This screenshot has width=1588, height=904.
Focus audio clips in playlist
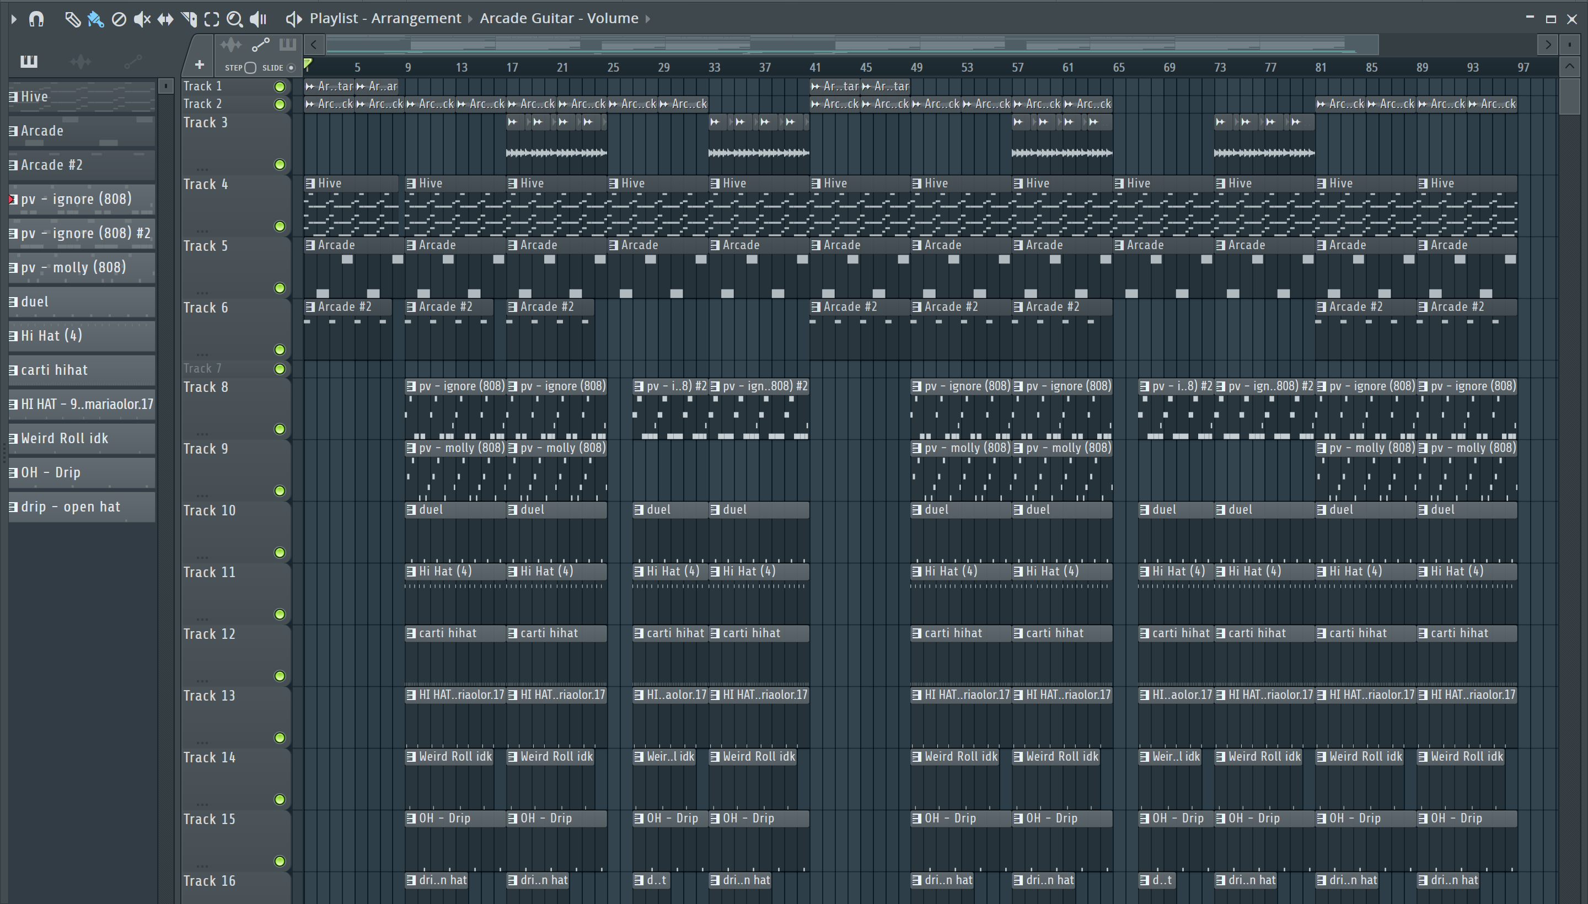coord(230,45)
